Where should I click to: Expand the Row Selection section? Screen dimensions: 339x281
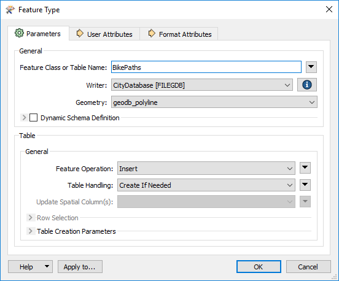tap(31, 218)
